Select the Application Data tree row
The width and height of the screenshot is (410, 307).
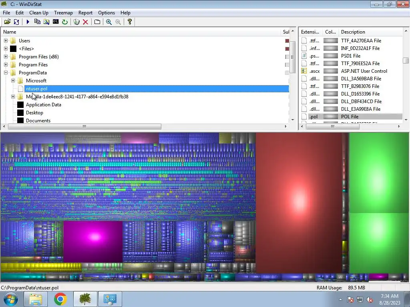point(43,105)
